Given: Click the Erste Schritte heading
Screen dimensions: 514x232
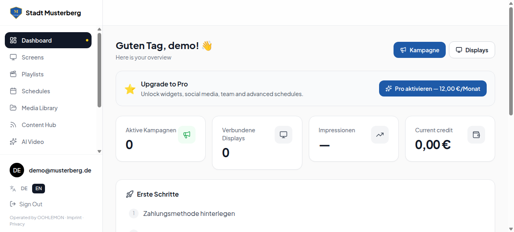Looking at the screenshot, I should [x=158, y=194].
